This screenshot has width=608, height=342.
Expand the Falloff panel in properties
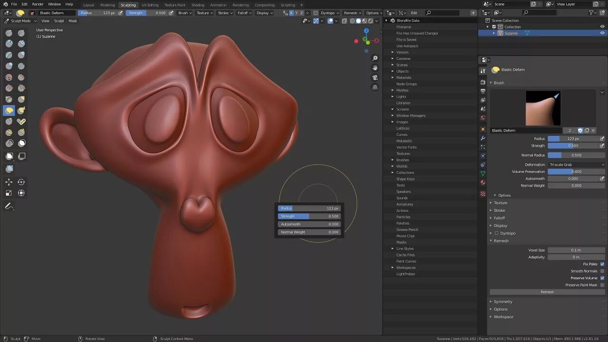(499, 218)
